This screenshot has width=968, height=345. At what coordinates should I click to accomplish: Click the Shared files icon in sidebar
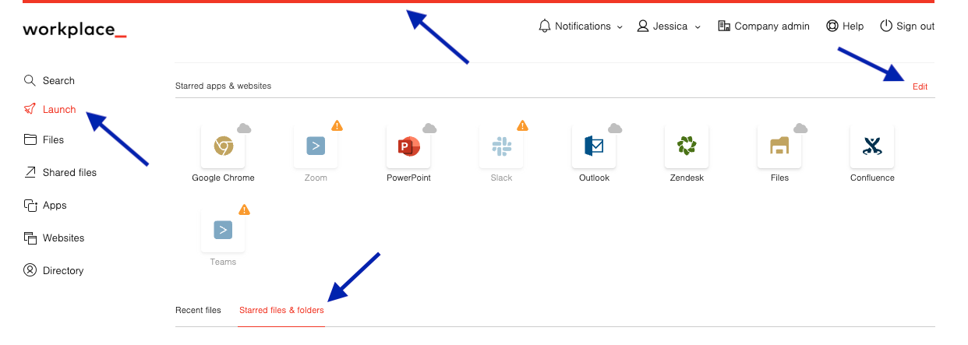[x=30, y=172]
